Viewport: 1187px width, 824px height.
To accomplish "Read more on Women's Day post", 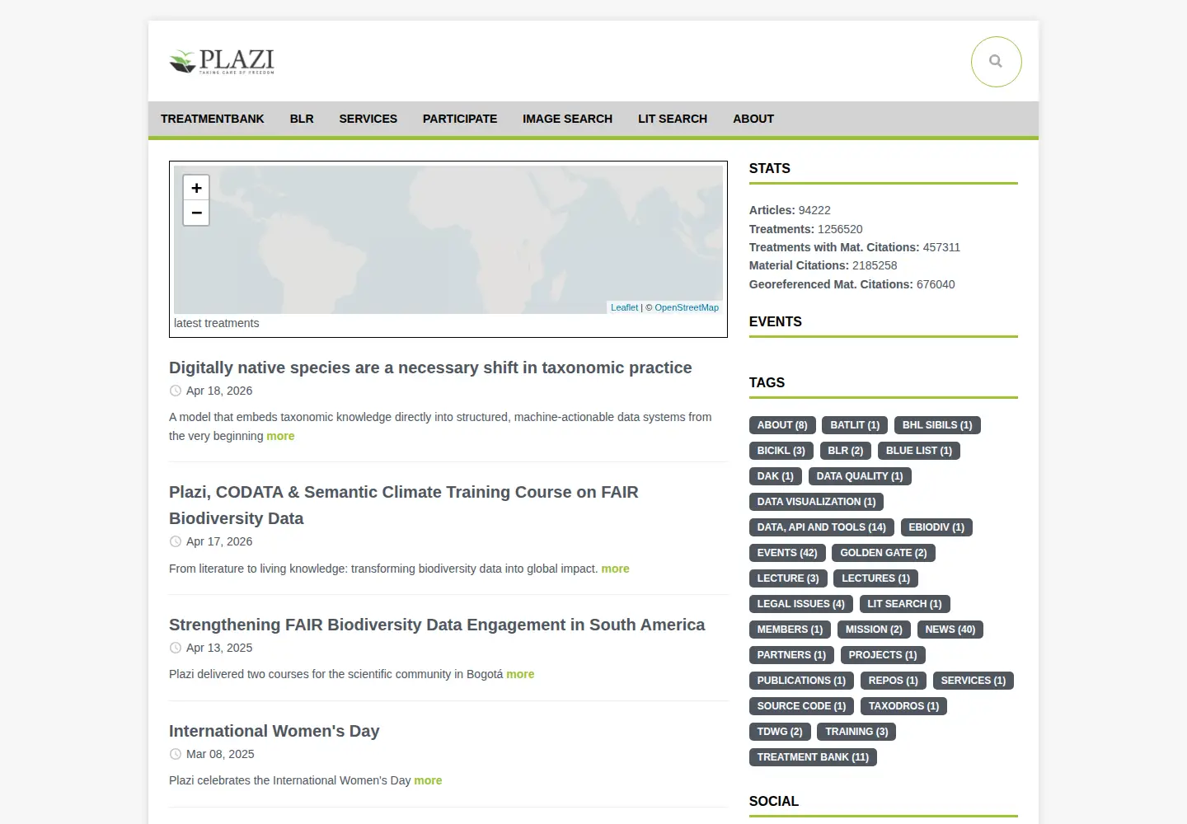I will click(x=428, y=780).
